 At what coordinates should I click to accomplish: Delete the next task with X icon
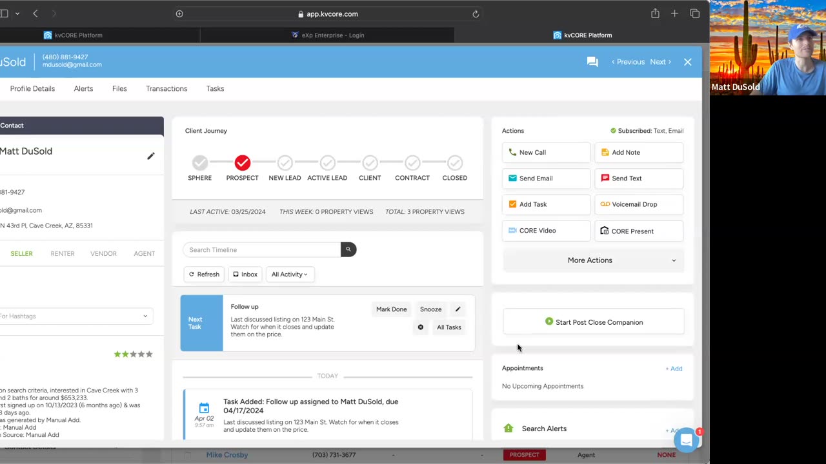(421, 327)
